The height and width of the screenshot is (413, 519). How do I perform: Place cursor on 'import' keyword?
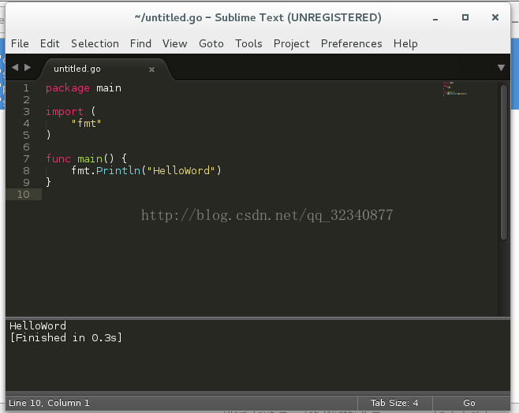pos(65,112)
